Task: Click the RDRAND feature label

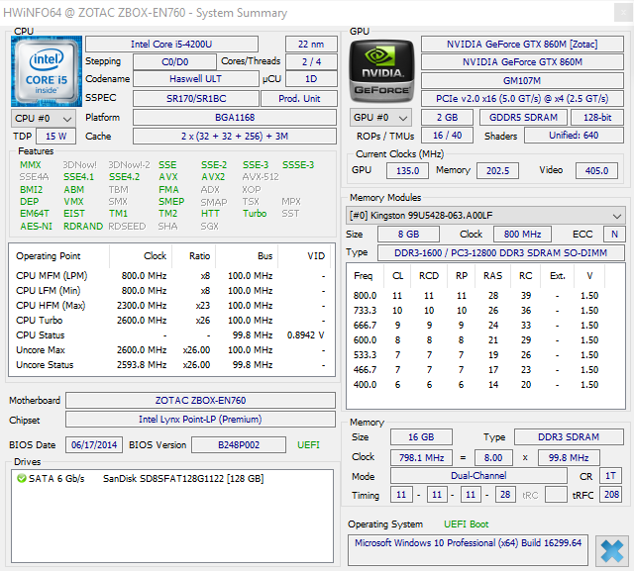Action: (x=83, y=227)
